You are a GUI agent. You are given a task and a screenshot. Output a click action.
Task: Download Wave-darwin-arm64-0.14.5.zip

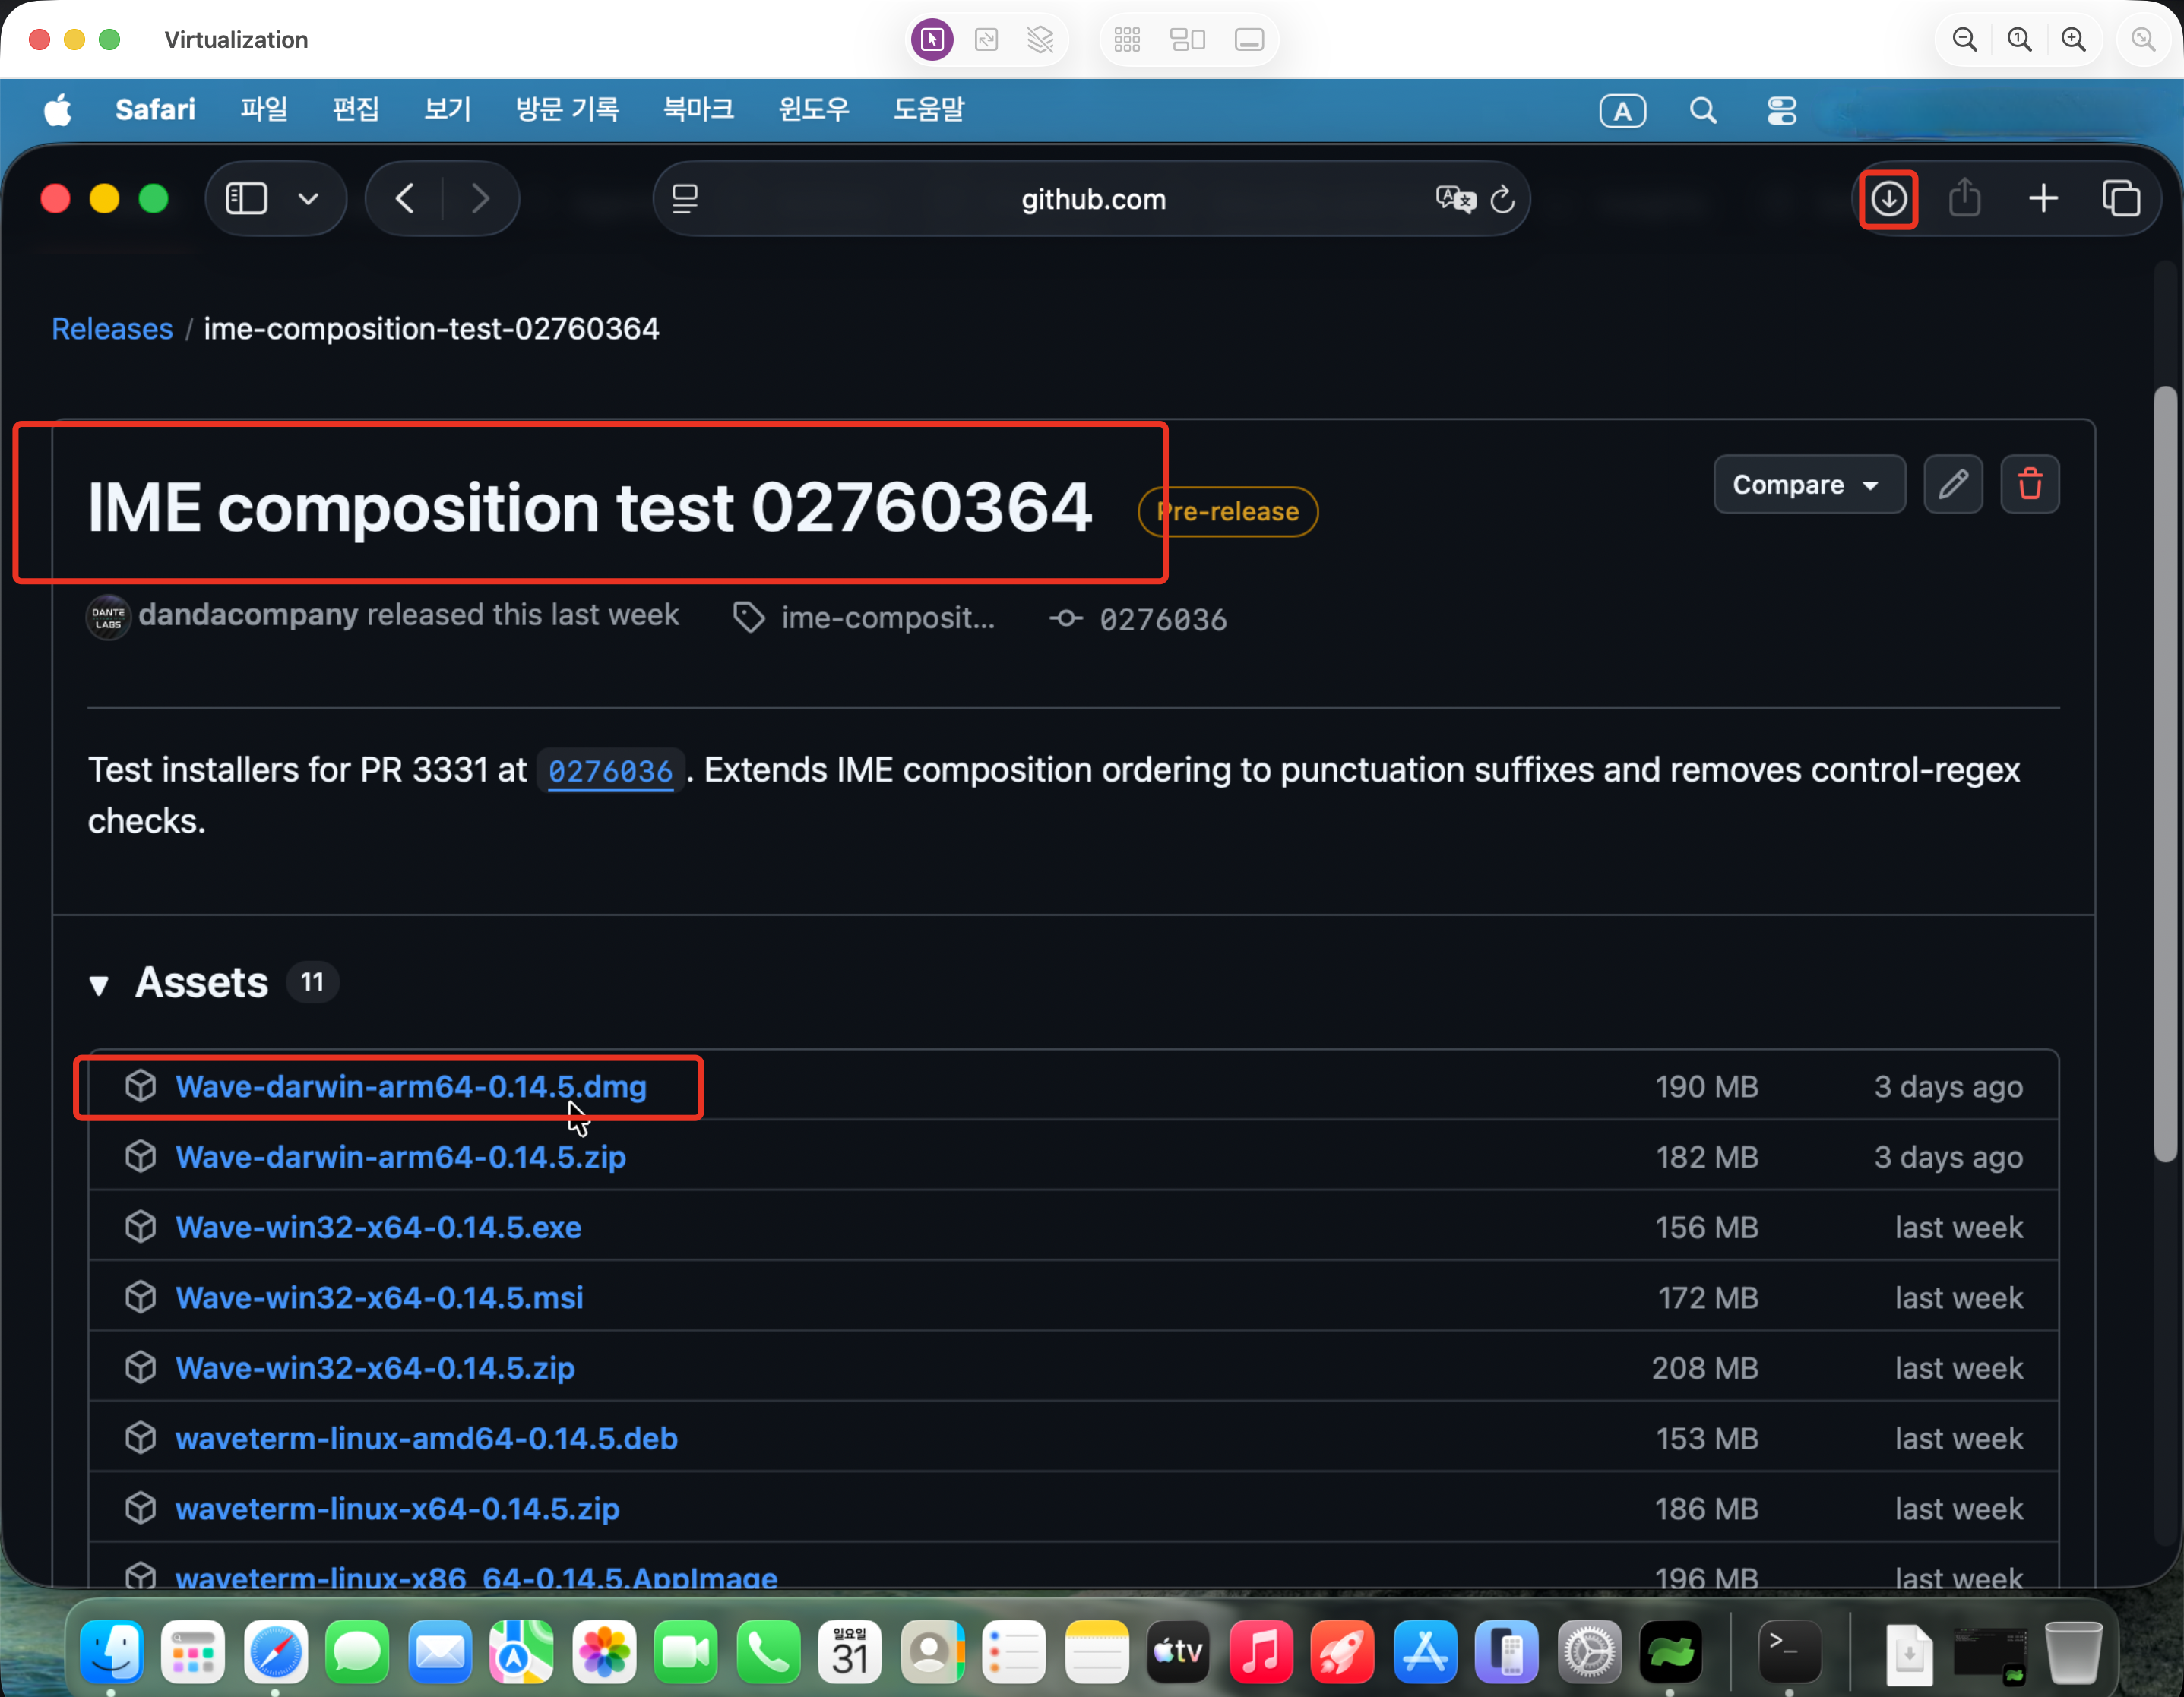point(401,1158)
